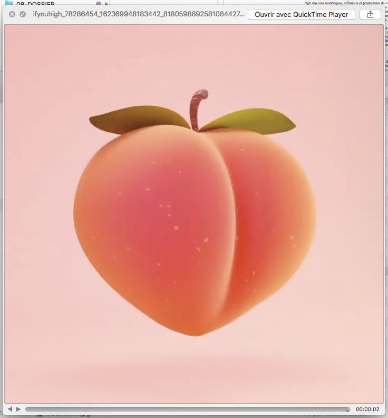Viewport: 388px width, 418px height.
Task: Click the ifyouhigh file name title
Action: click(x=139, y=14)
